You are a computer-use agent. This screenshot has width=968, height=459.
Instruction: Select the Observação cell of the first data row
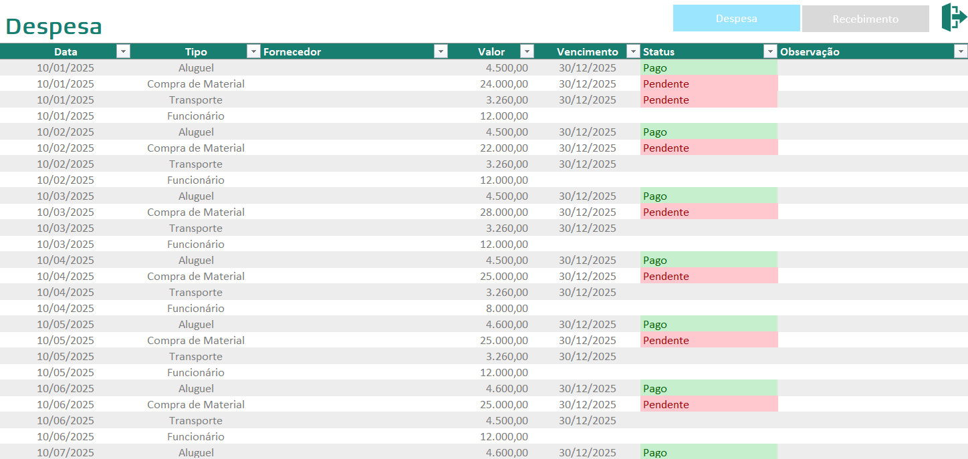pos(872,67)
